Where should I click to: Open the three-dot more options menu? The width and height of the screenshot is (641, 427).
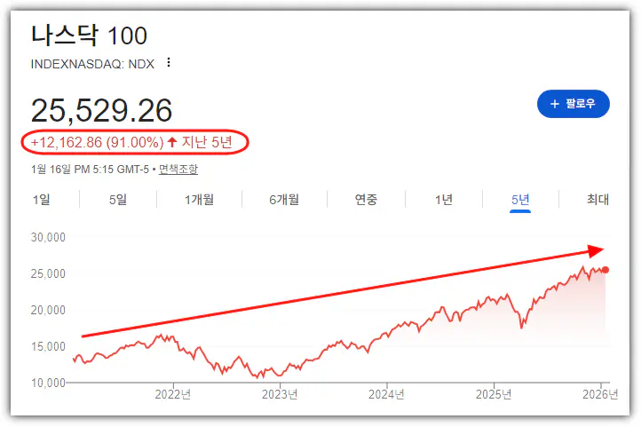[169, 63]
